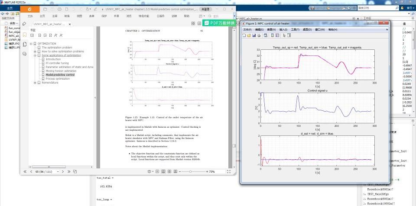Select single page view mode in PDF status bar
416x206 pixels.
[x=157, y=171]
